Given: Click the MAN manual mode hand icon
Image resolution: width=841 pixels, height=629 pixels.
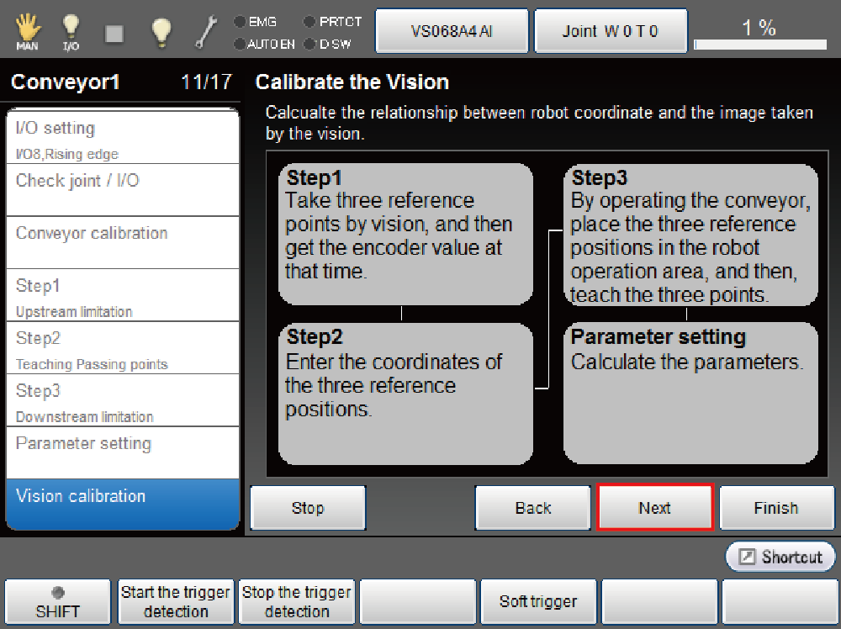Looking at the screenshot, I should point(27,32).
